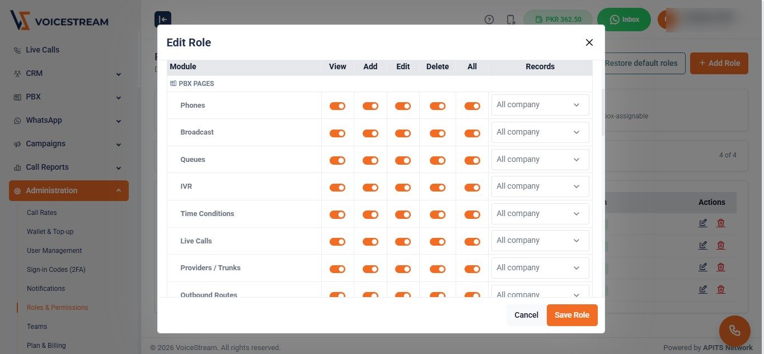Click the Add Role button
The image size is (764, 354).
pyautogui.click(x=719, y=63)
